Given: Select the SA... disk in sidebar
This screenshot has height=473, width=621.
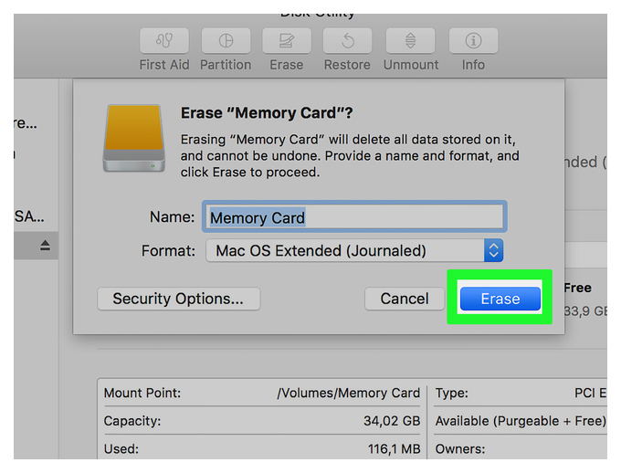Looking at the screenshot, I should pyautogui.click(x=30, y=216).
